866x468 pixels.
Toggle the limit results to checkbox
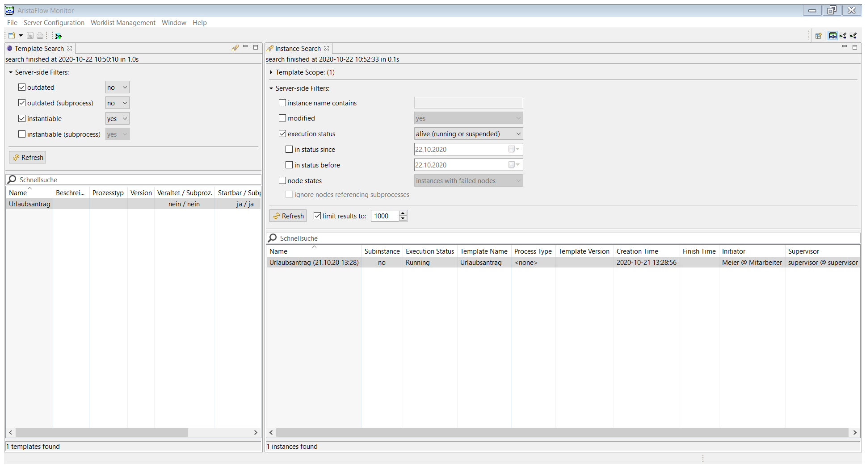[317, 216]
